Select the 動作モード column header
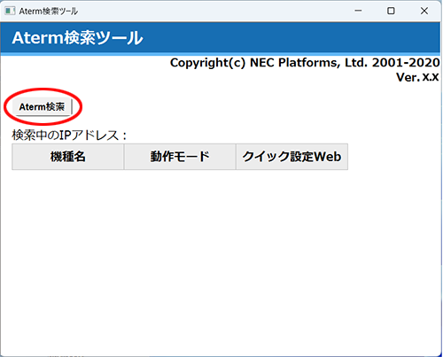The height and width of the screenshot is (357, 443). tap(180, 157)
